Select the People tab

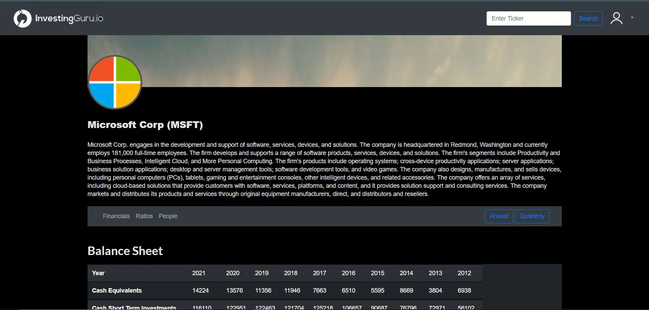pyautogui.click(x=168, y=216)
